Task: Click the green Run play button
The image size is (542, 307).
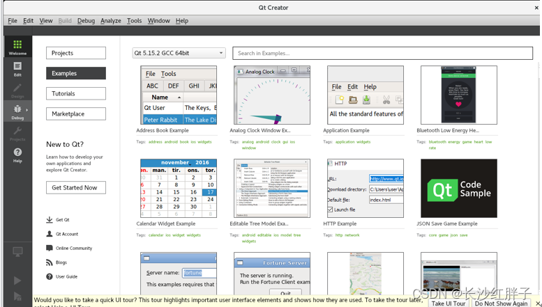Action: point(17,281)
